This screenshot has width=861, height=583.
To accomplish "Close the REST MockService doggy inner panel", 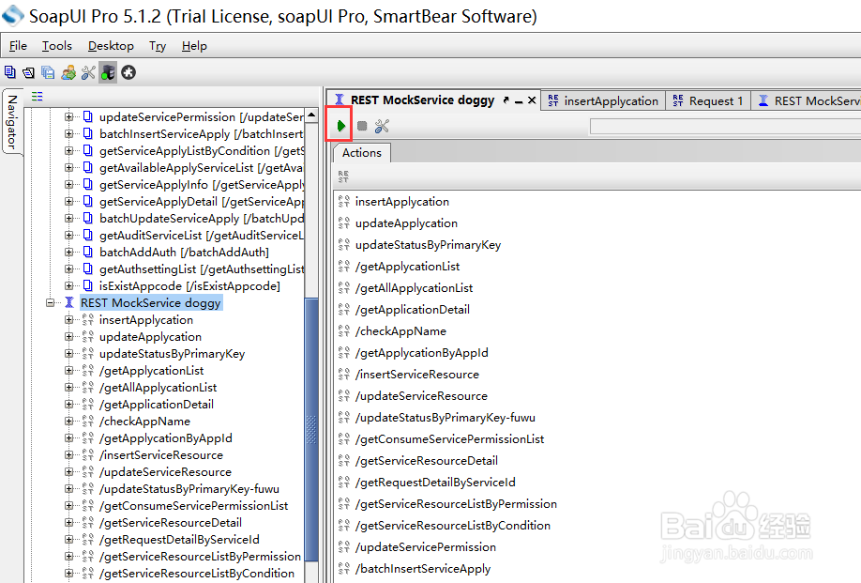I will click(532, 100).
